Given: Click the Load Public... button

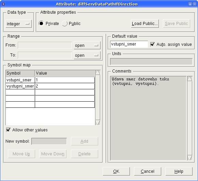Looking at the screenshot, I should coord(145,24).
